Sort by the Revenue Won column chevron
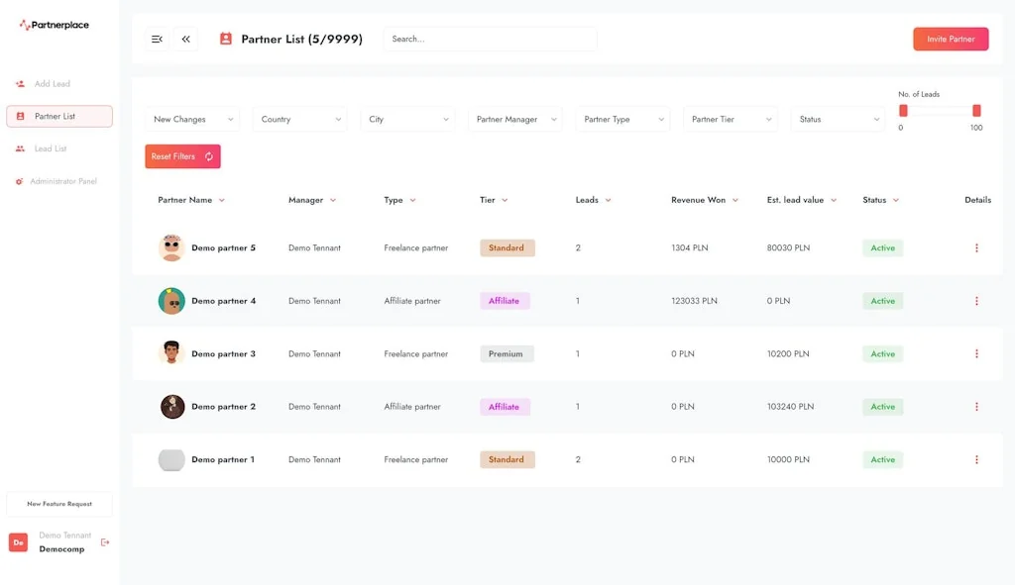Viewport: 1015px width, 585px height. (734, 199)
